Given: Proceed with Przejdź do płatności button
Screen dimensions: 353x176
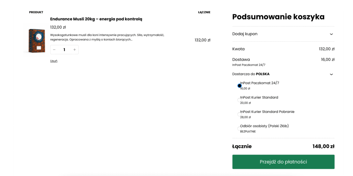Looking at the screenshot, I should coord(283,162).
